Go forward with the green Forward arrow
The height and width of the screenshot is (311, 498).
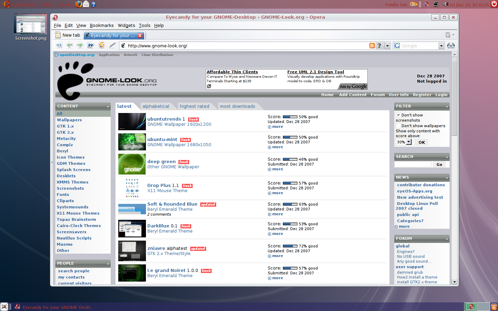click(x=80, y=45)
